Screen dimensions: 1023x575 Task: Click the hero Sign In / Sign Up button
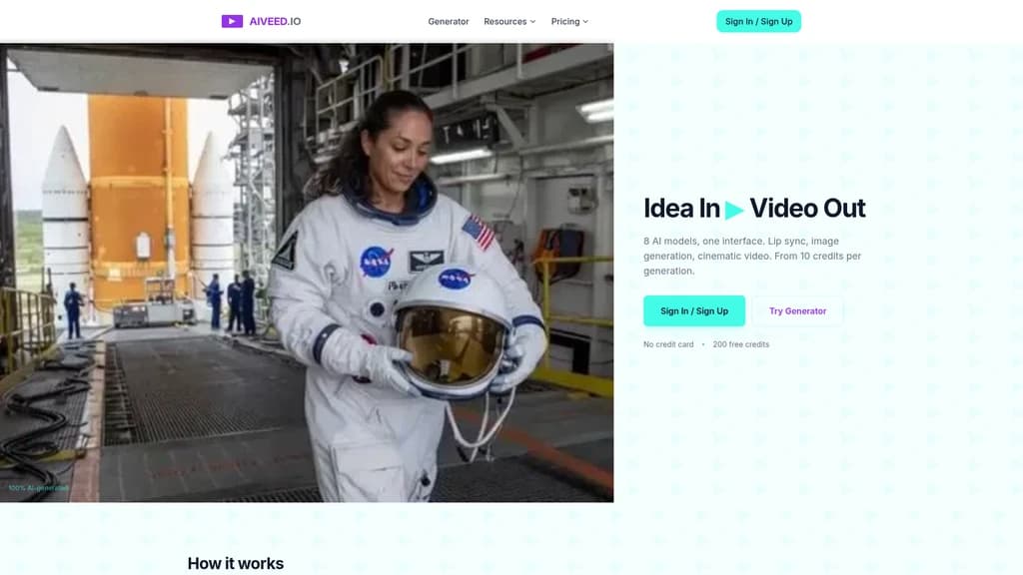click(694, 311)
